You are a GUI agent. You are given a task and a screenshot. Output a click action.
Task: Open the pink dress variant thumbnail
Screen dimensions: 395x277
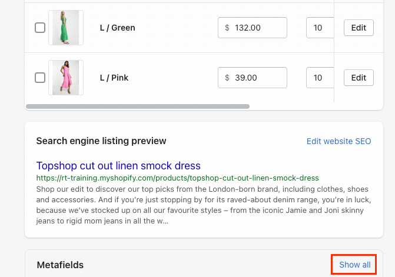pos(66,78)
